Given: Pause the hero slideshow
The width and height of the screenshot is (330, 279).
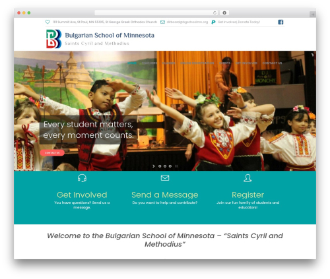Looking at the screenshot, I should coord(176,166).
